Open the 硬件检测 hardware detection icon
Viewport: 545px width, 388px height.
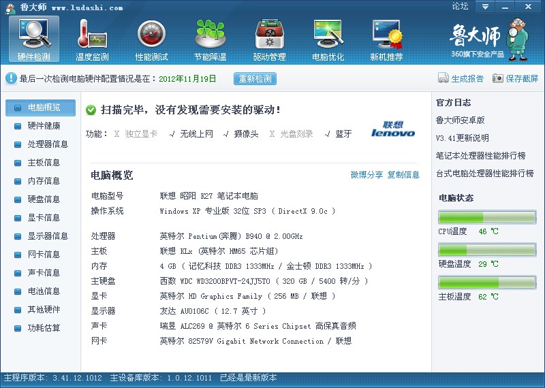point(33,39)
